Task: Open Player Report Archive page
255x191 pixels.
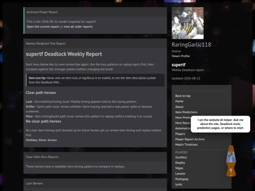Action: (x=190, y=139)
